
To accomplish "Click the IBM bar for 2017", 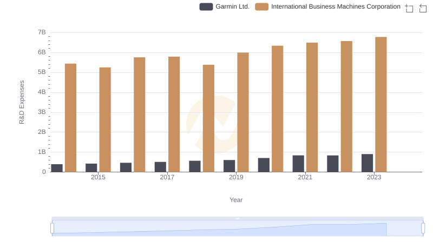I will click(x=174, y=115).
